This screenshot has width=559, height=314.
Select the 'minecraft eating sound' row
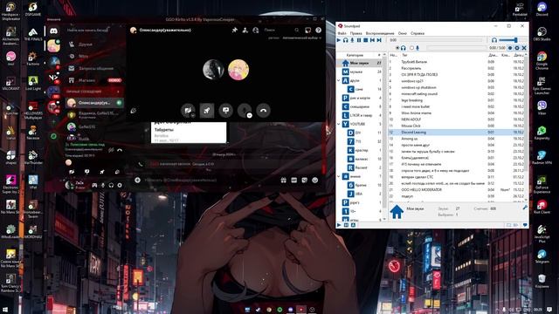[456, 94]
